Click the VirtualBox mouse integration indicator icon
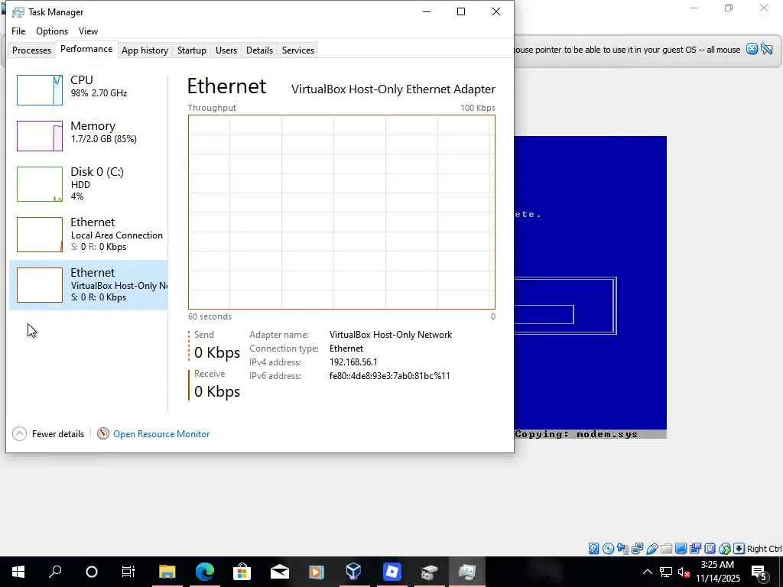 tap(725, 549)
